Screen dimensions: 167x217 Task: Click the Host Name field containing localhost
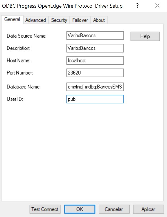[95, 60]
